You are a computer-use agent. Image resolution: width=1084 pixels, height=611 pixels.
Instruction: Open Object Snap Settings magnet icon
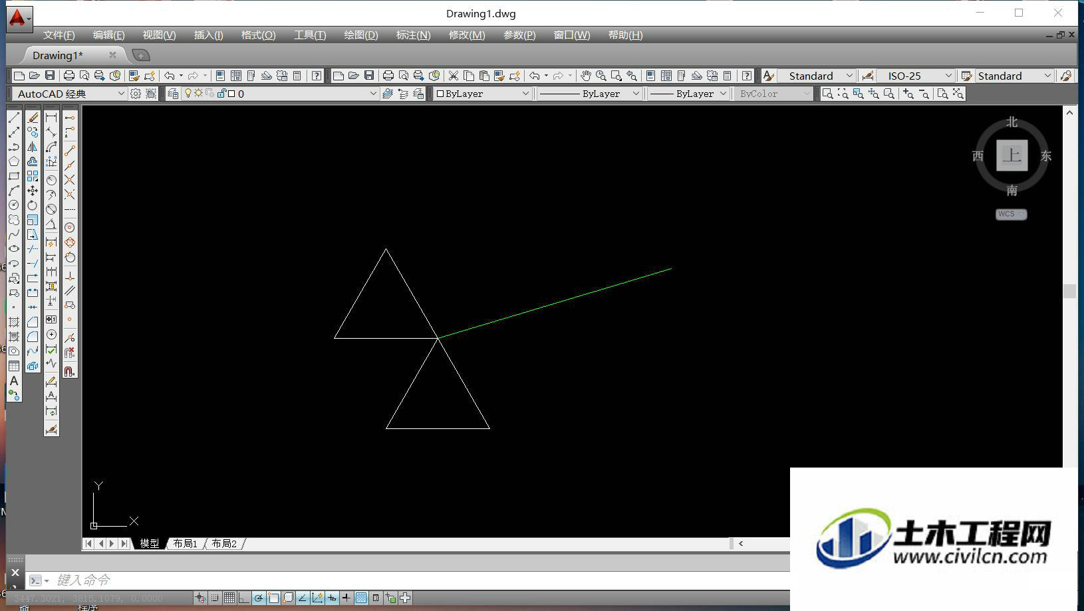coord(70,371)
